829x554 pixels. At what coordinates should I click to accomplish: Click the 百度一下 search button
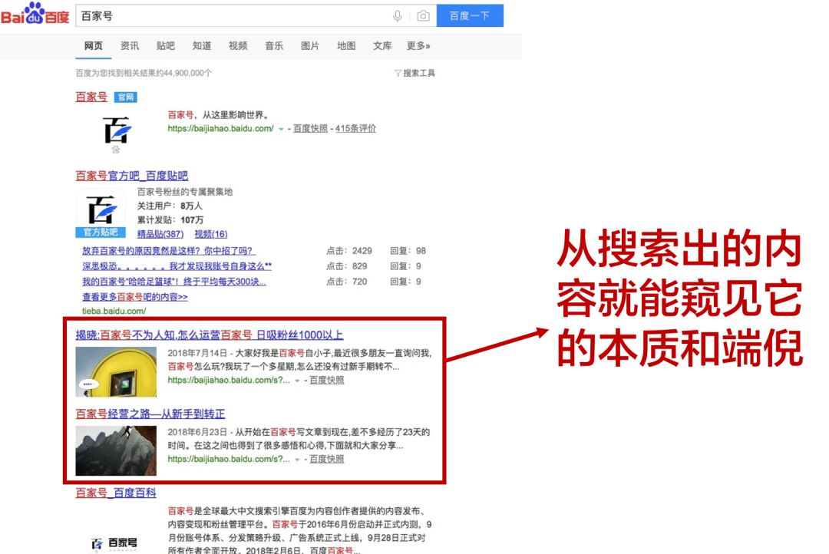[470, 16]
